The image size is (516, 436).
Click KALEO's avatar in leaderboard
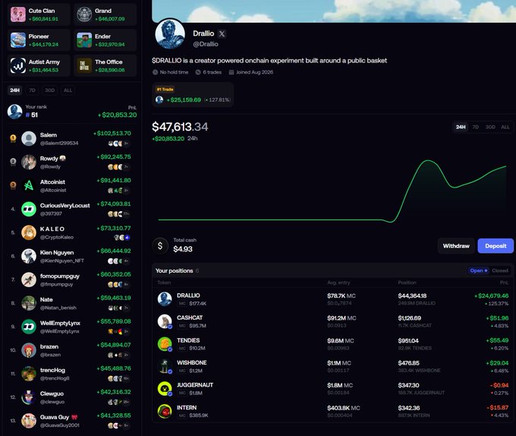click(x=29, y=232)
